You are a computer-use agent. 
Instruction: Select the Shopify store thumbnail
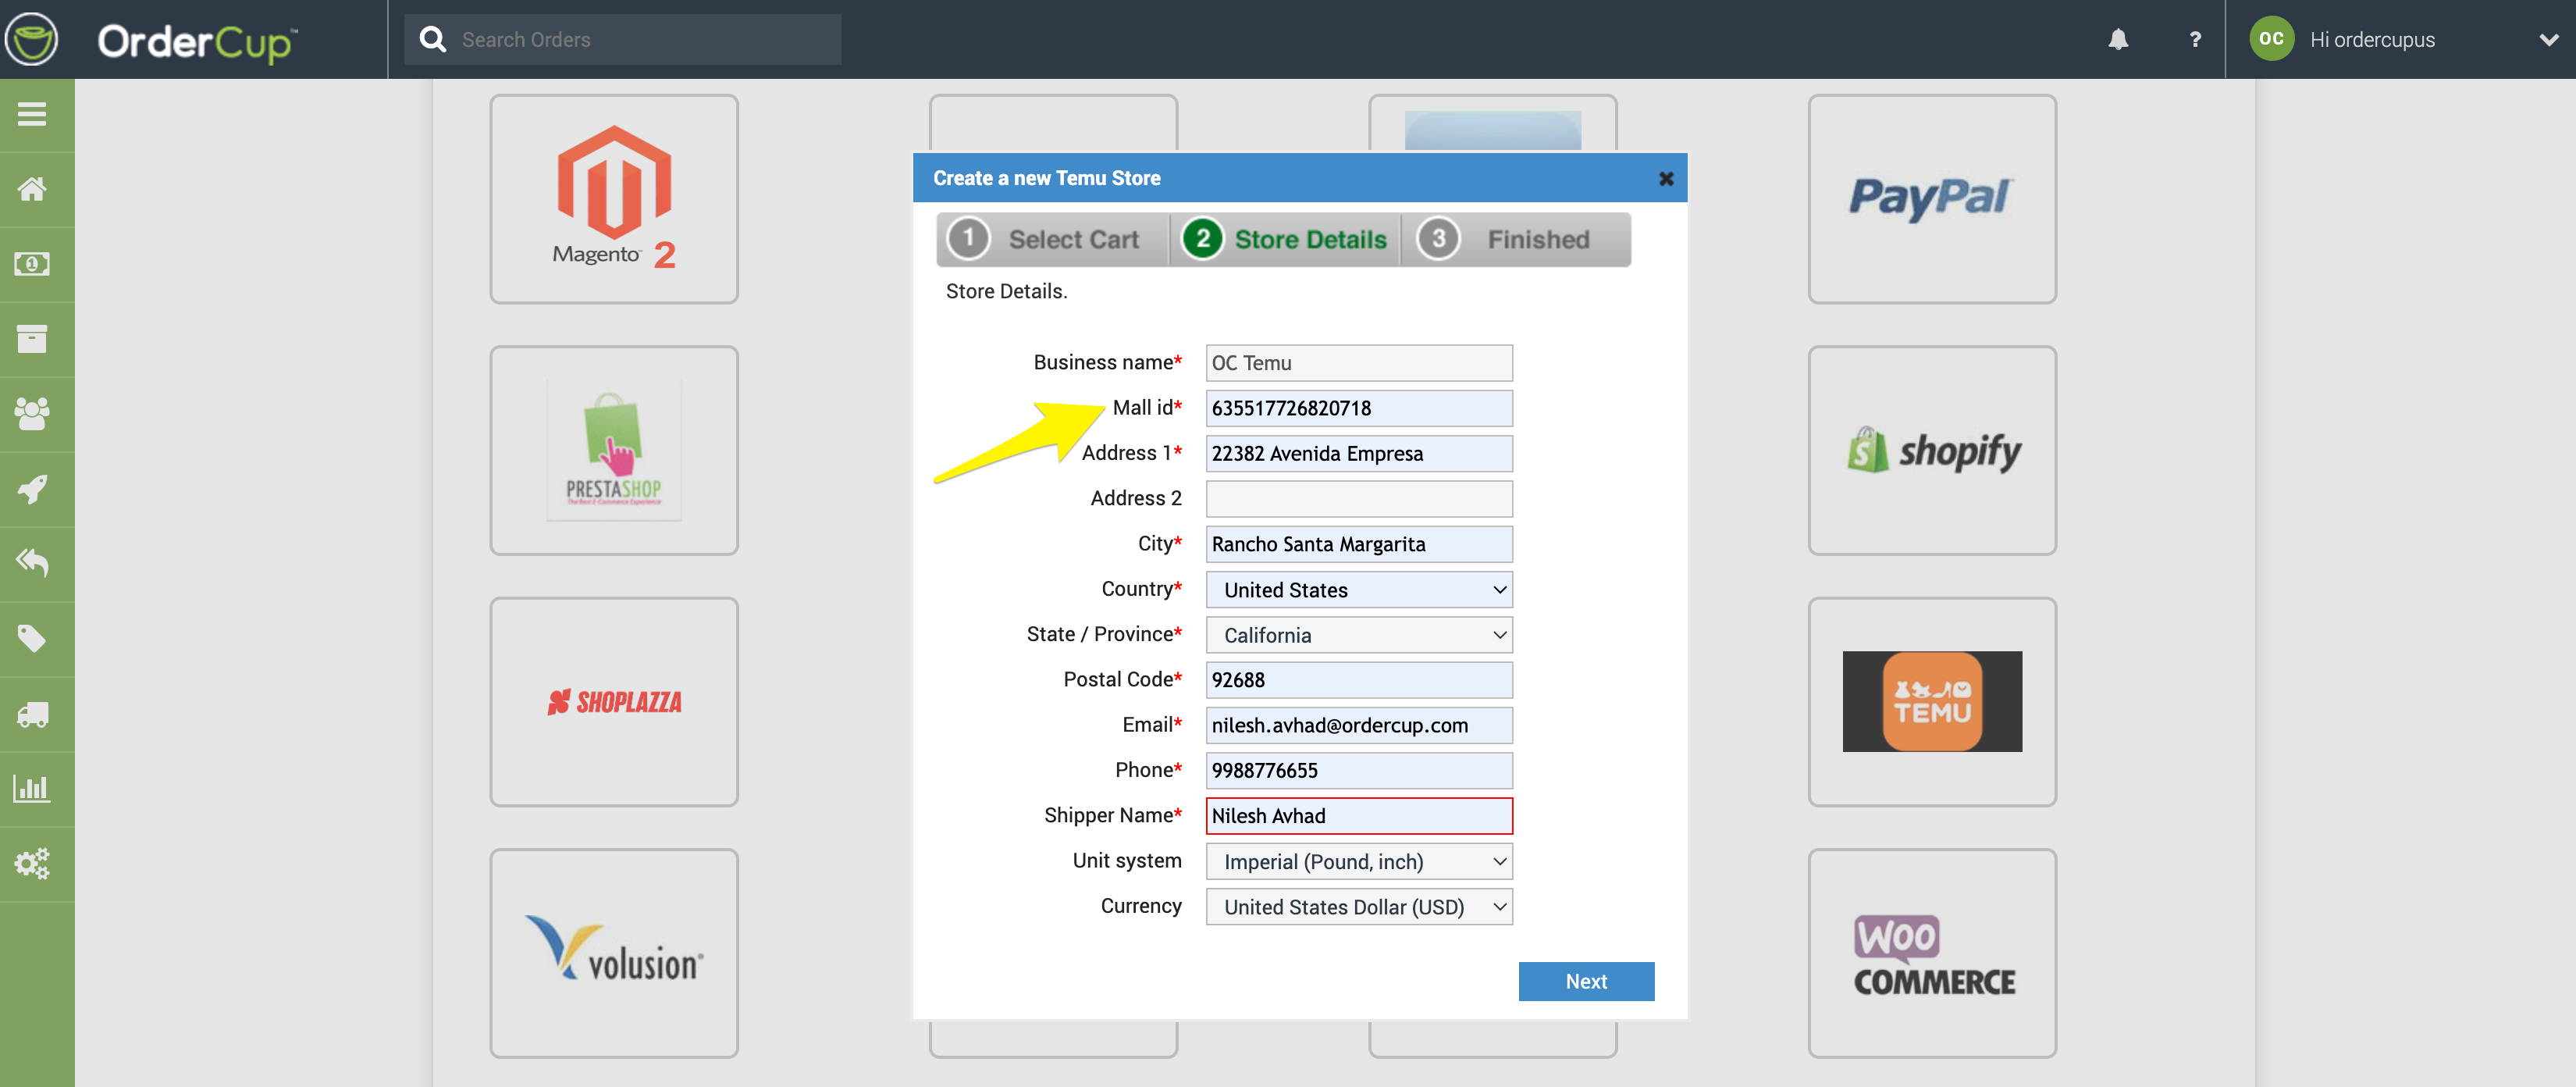[x=1931, y=451]
